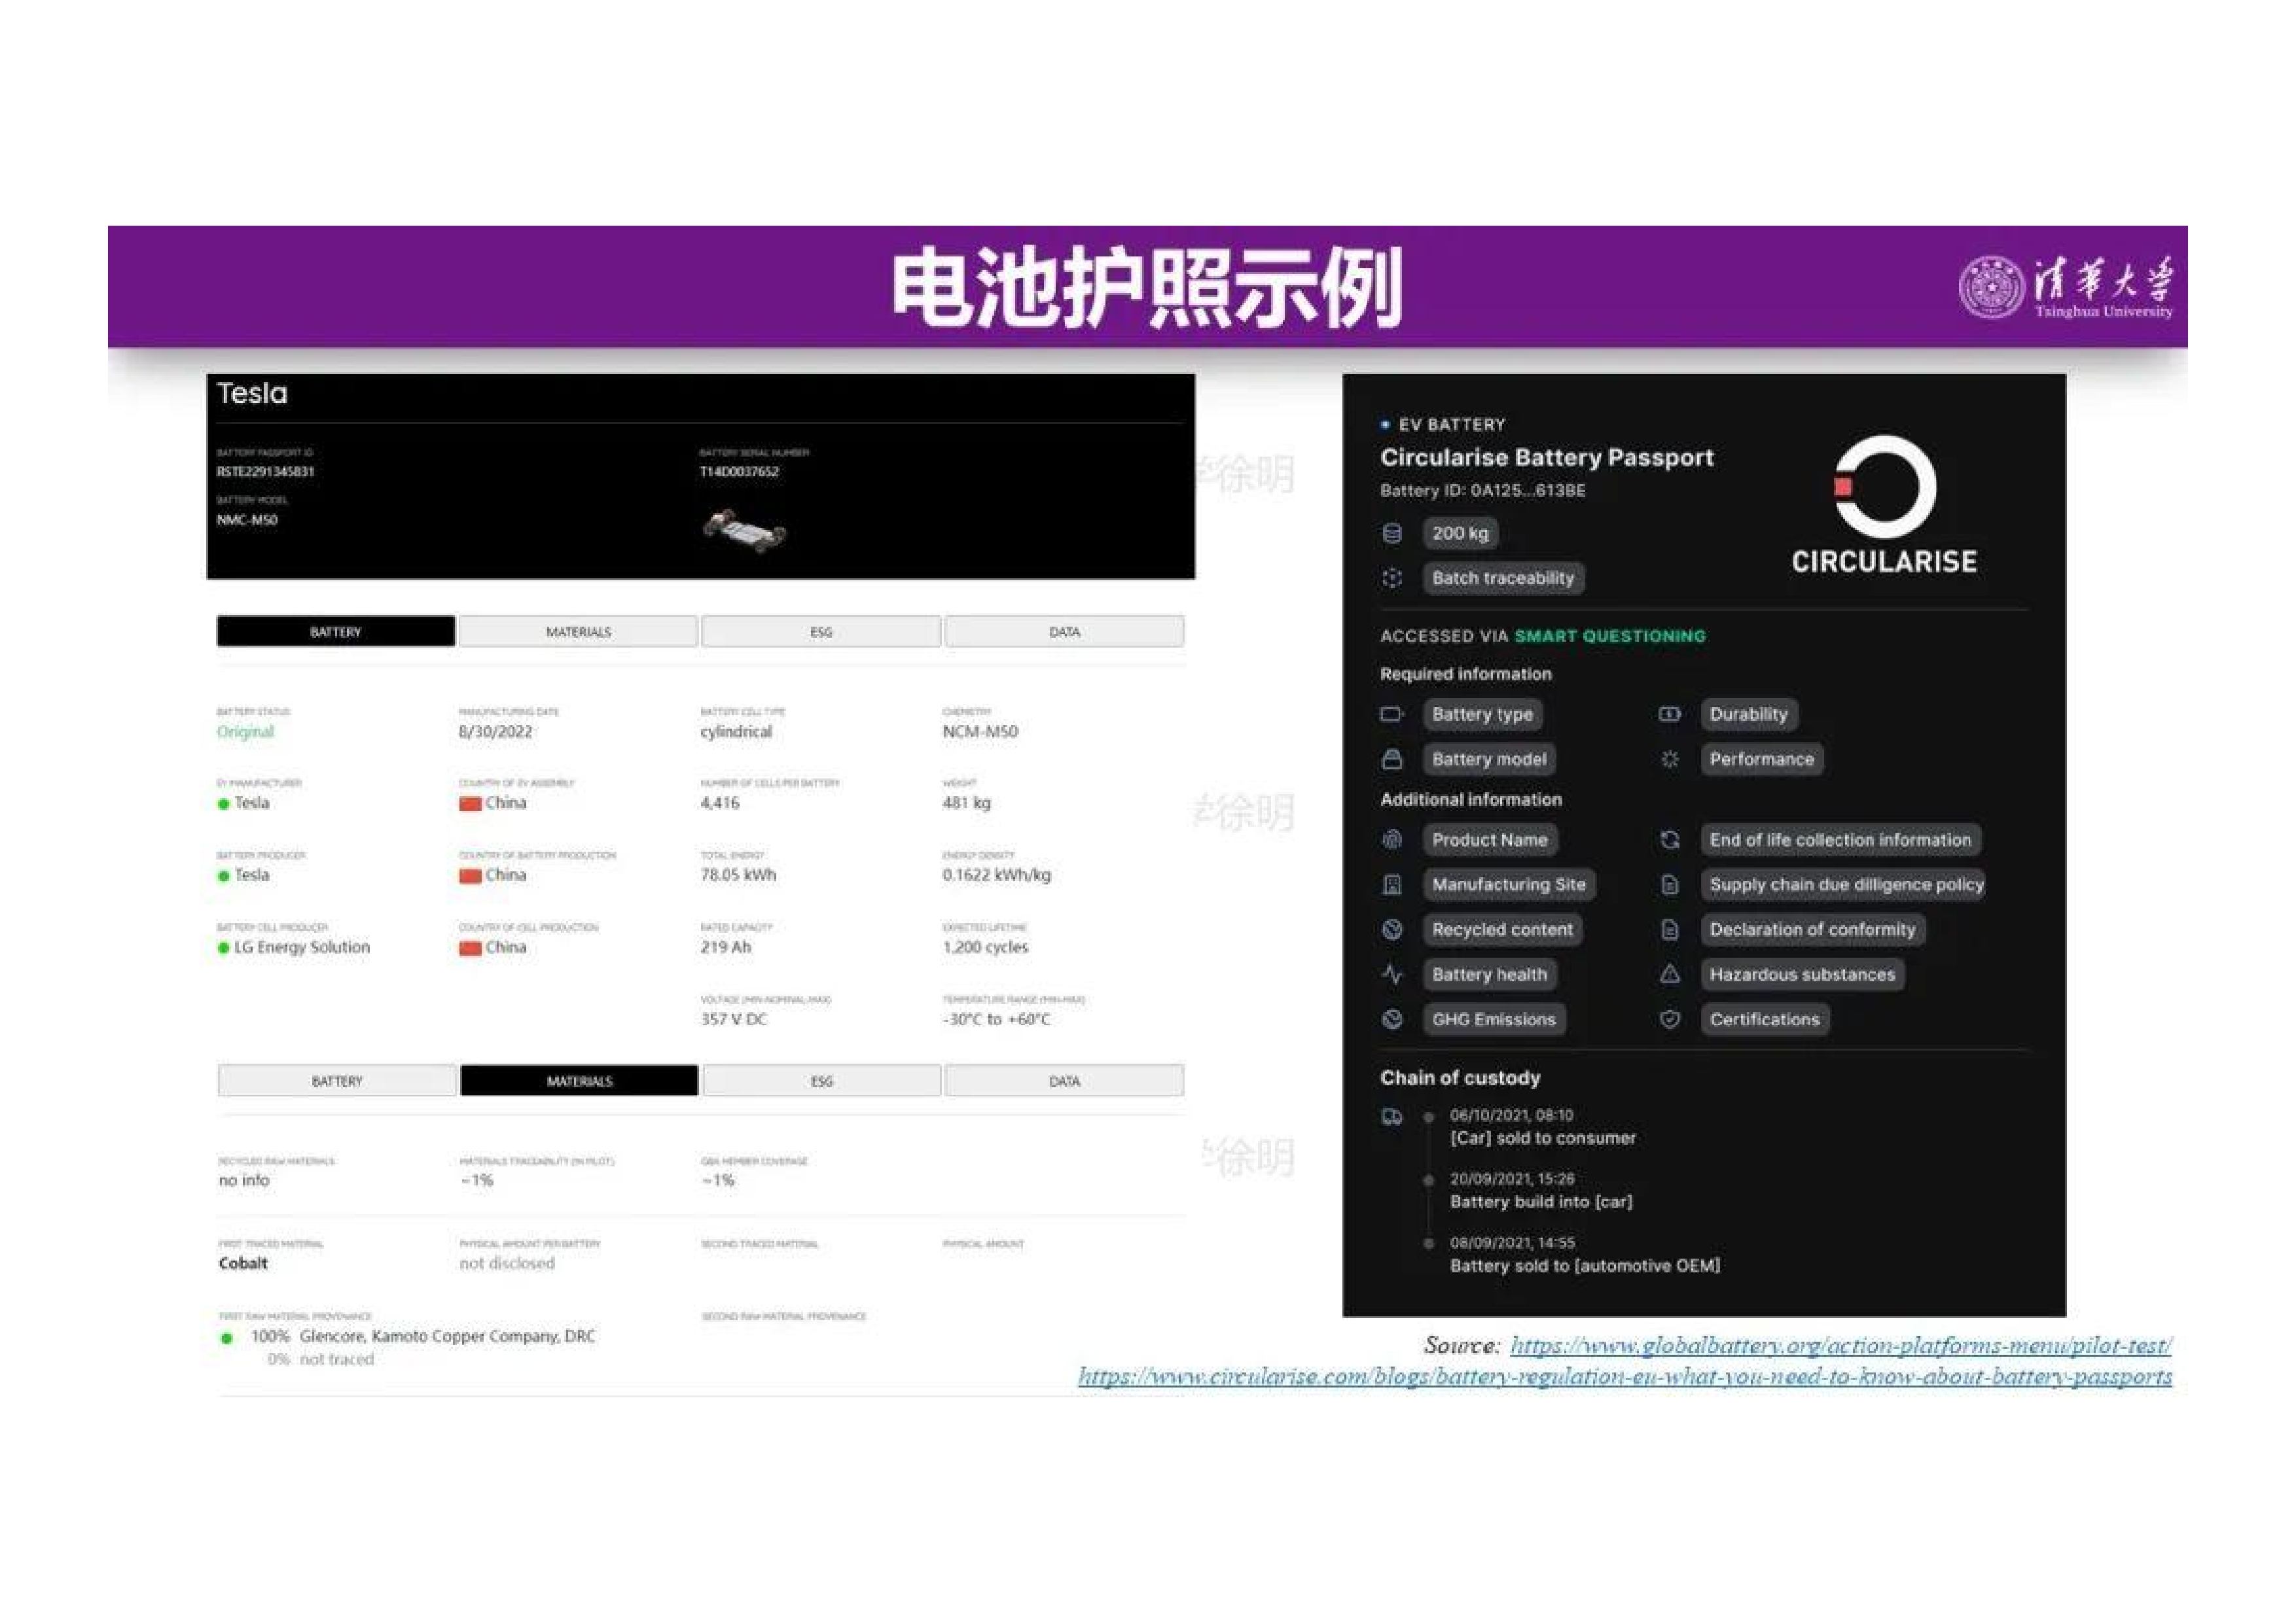Image resolution: width=2296 pixels, height=1623 pixels.
Task: Click the China flag under Country of Cell Production
Action: [x=470, y=947]
